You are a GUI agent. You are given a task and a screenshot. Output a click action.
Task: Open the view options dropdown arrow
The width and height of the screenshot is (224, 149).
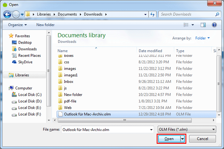[x=193, y=25]
